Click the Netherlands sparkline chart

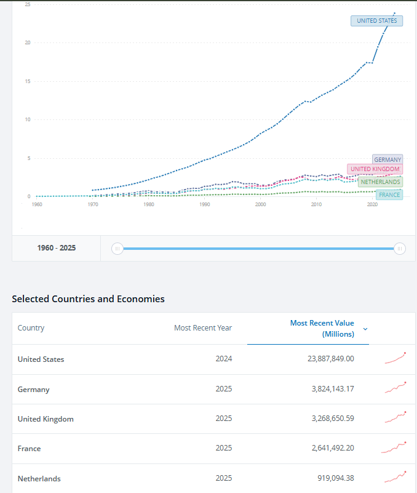395,477
